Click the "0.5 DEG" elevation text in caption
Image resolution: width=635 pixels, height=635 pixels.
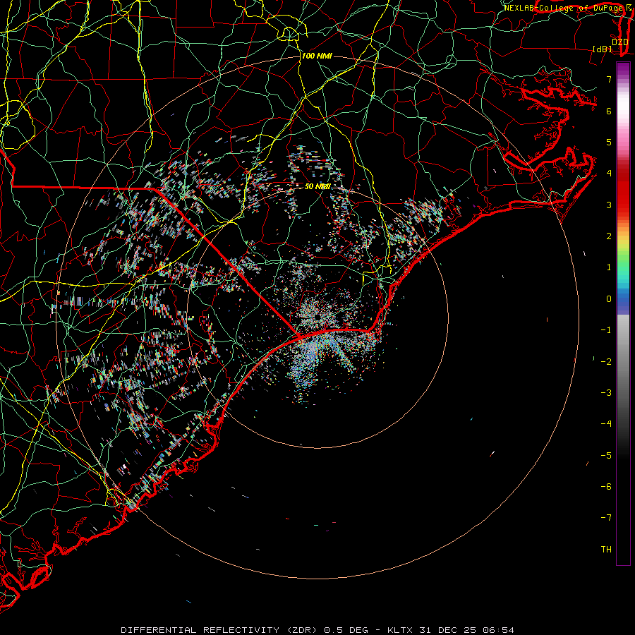tap(346, 630)
